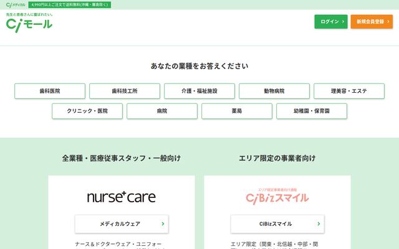Click the エリア限定の事業者向け heading

(x=277, y=158)
